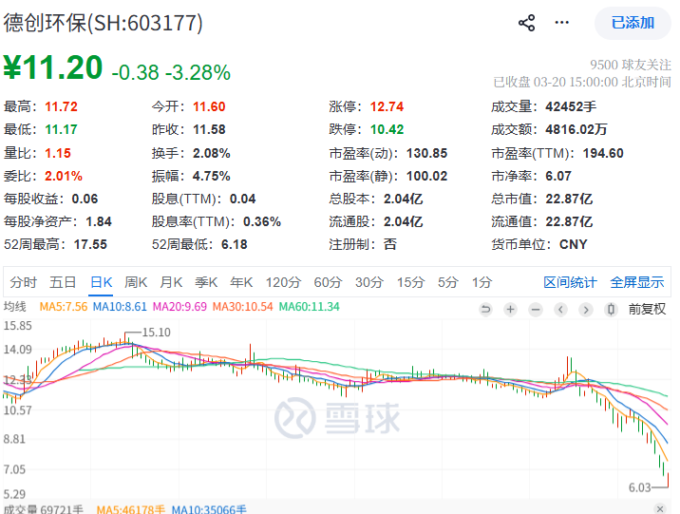Click the MA20:9.69 moving average label
This screenshot has width=680, height=514.
click(x=180, y=307)
